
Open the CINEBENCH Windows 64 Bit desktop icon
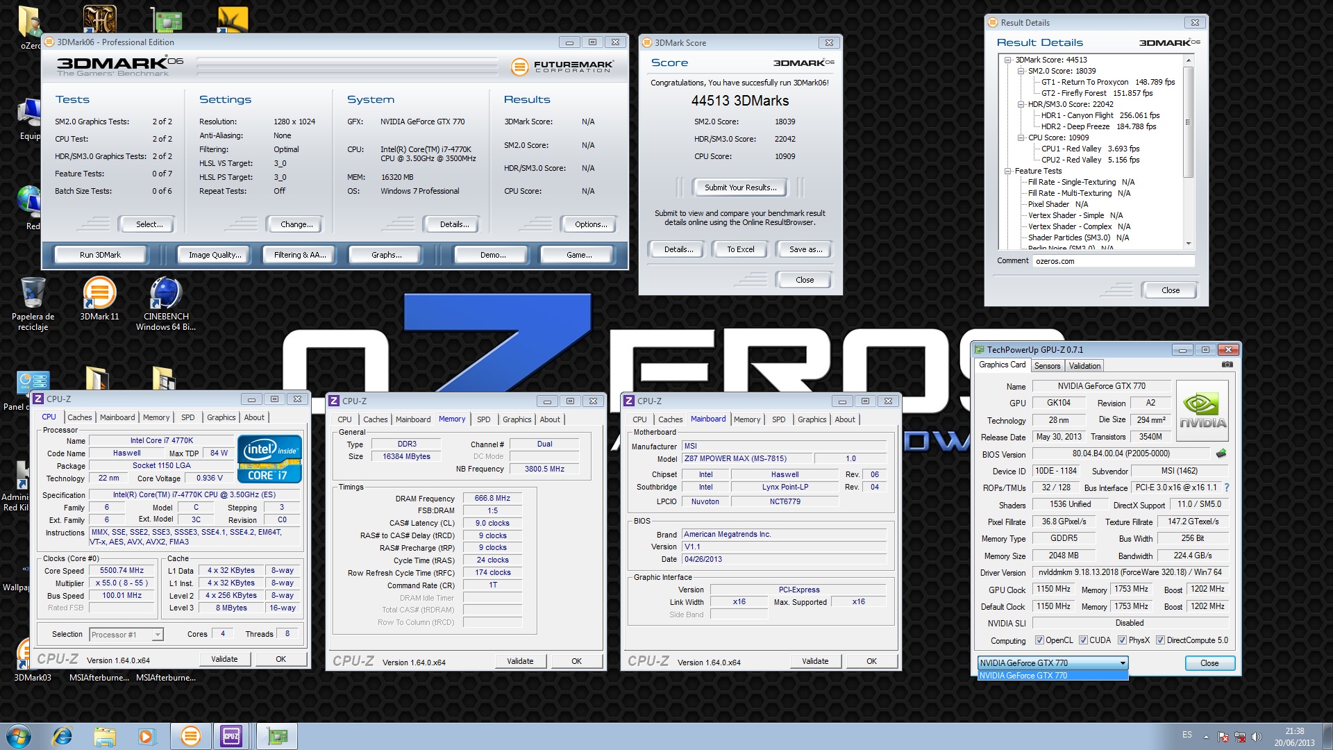(x=166, y=303)
